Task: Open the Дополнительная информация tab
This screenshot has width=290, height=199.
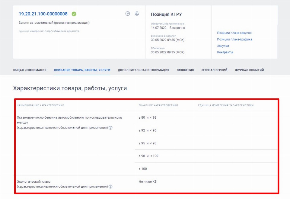Action: tap(143, 70)
